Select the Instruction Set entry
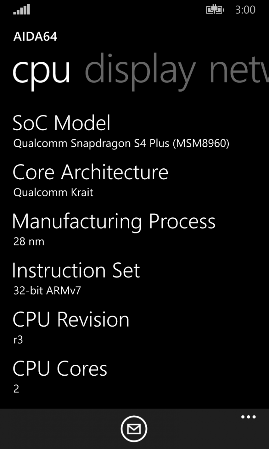 coord(76,271)
